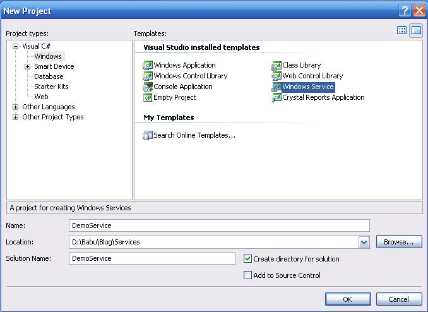Click Browse to choose a location
Screen dimensions: 428x312
click(399, 242)
